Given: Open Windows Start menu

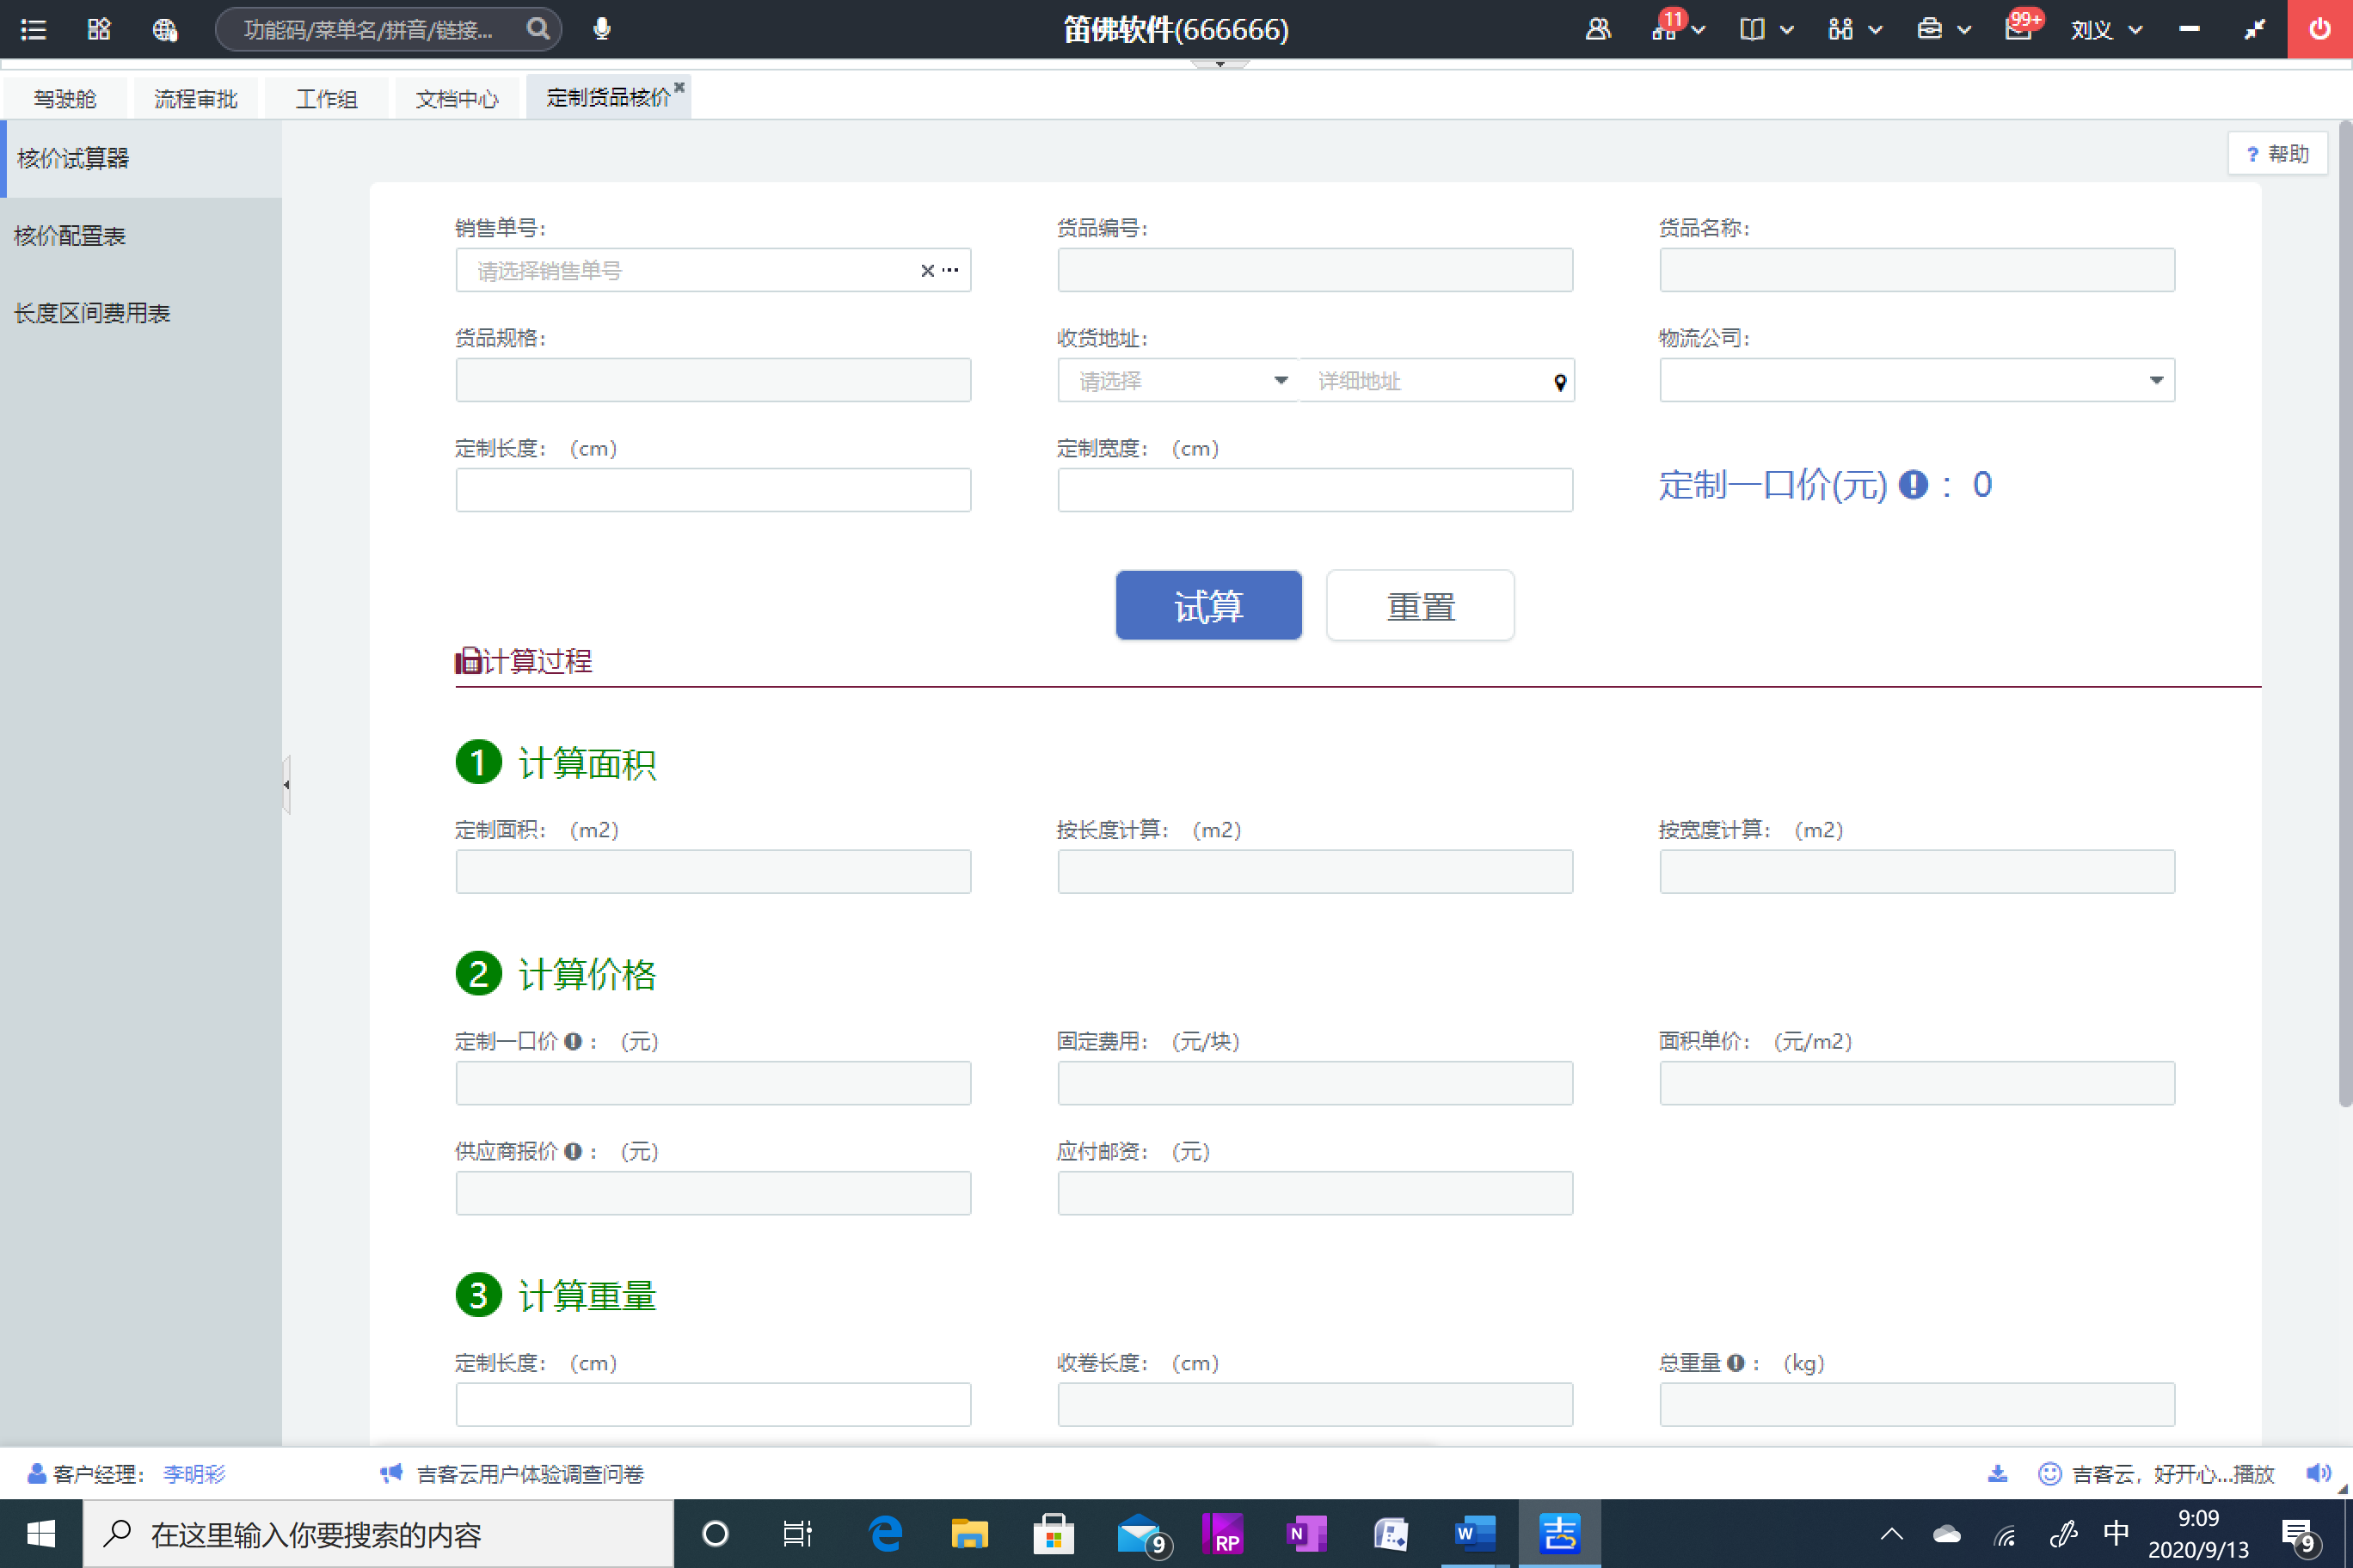Looking at the screenshot, I should (41, 1533).
